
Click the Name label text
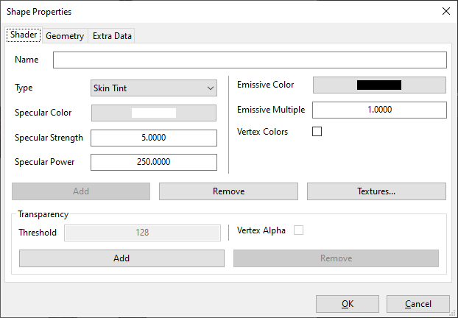[x=27, y=60]
